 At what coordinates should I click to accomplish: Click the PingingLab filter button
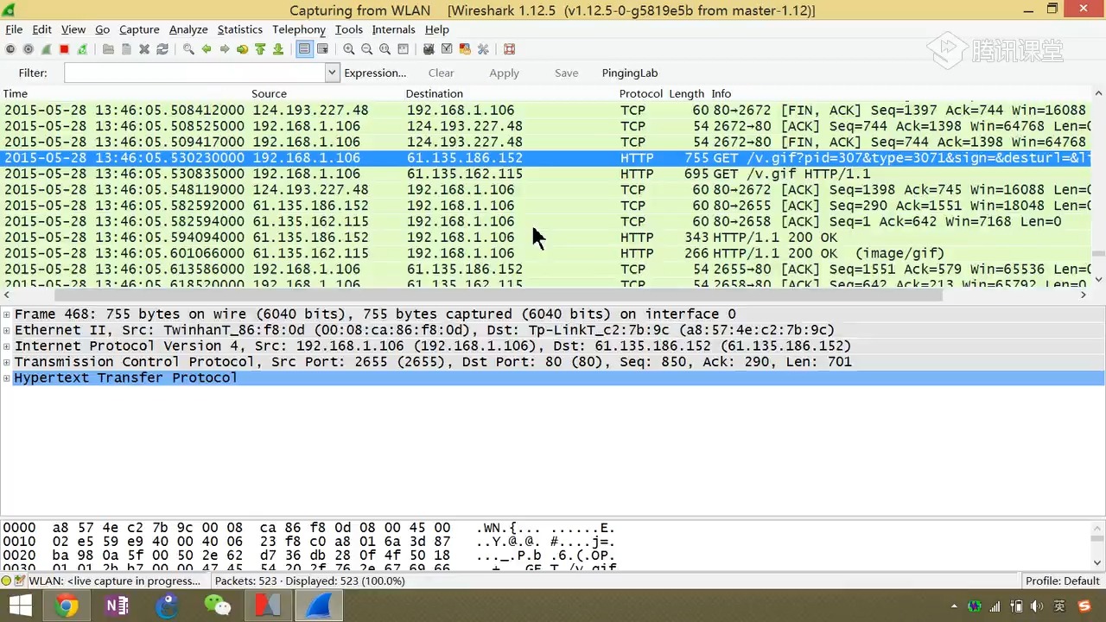pos(630,73)
